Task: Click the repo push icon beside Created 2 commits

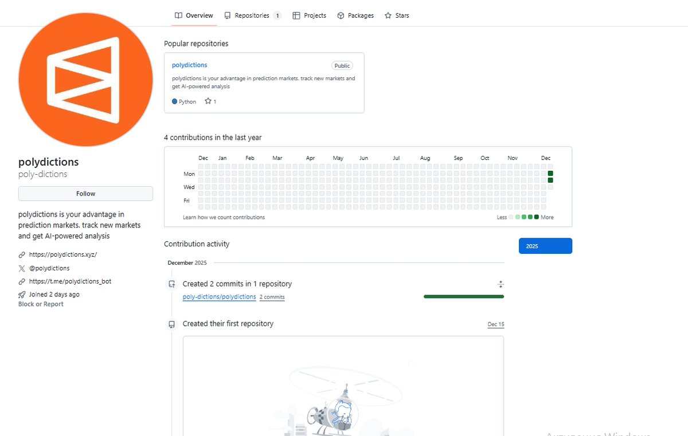Action: coord(171,284)
